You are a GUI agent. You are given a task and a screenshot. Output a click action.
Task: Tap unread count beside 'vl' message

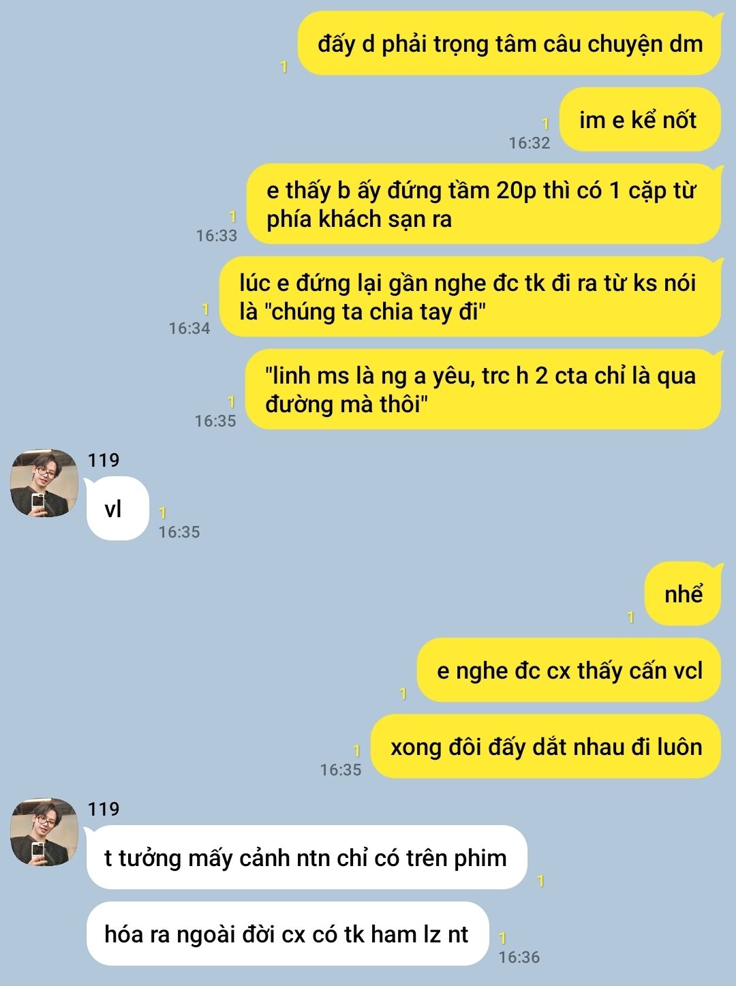click(x=162, y=513)
